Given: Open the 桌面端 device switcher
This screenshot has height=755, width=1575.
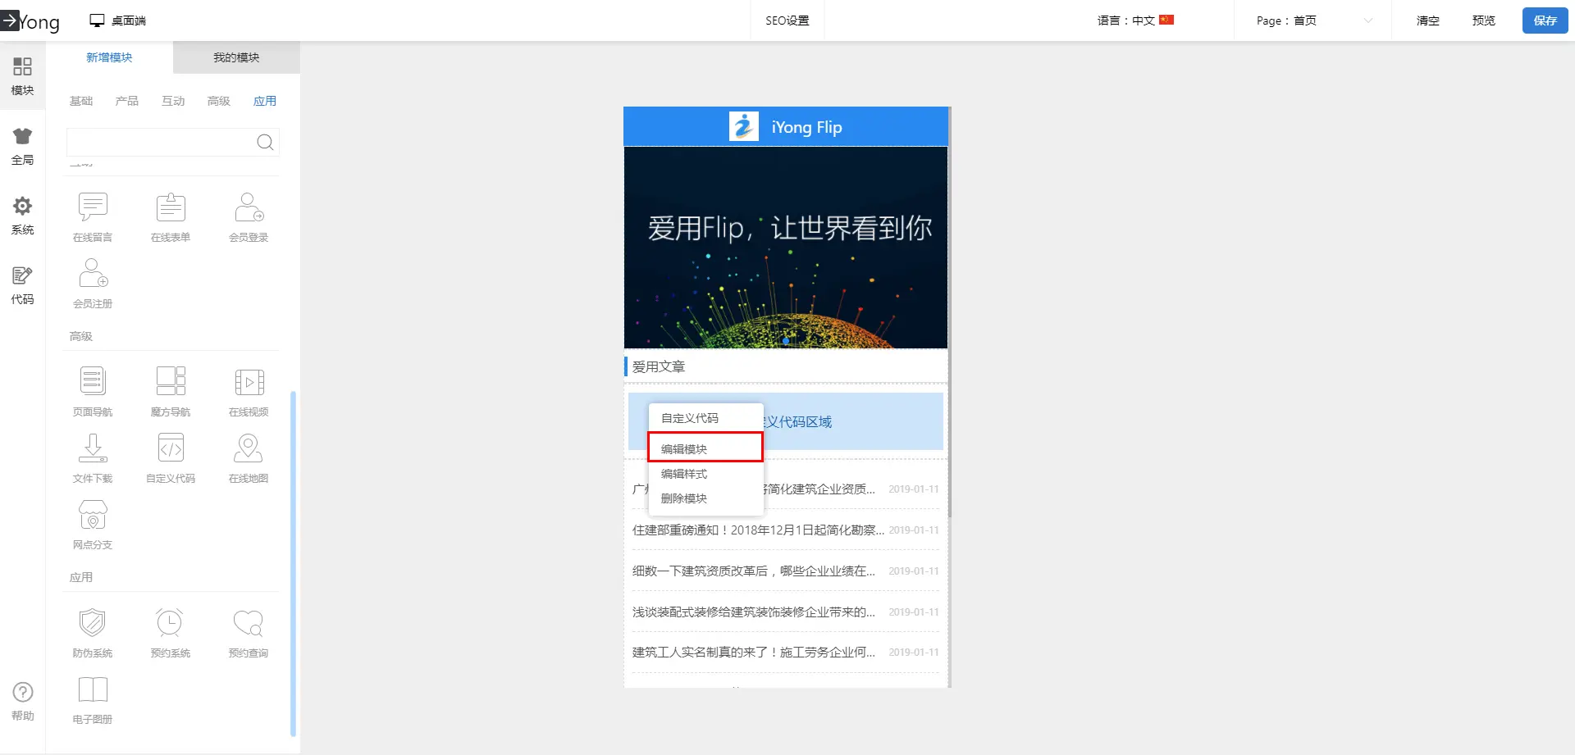Looking at the screenshot, I should 118,20.
